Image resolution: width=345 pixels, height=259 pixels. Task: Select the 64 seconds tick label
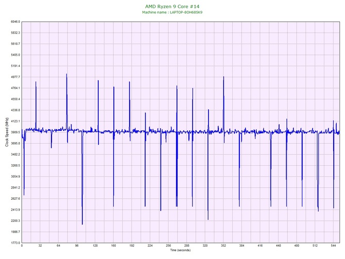pyautogui.click(x=58, y=246)
